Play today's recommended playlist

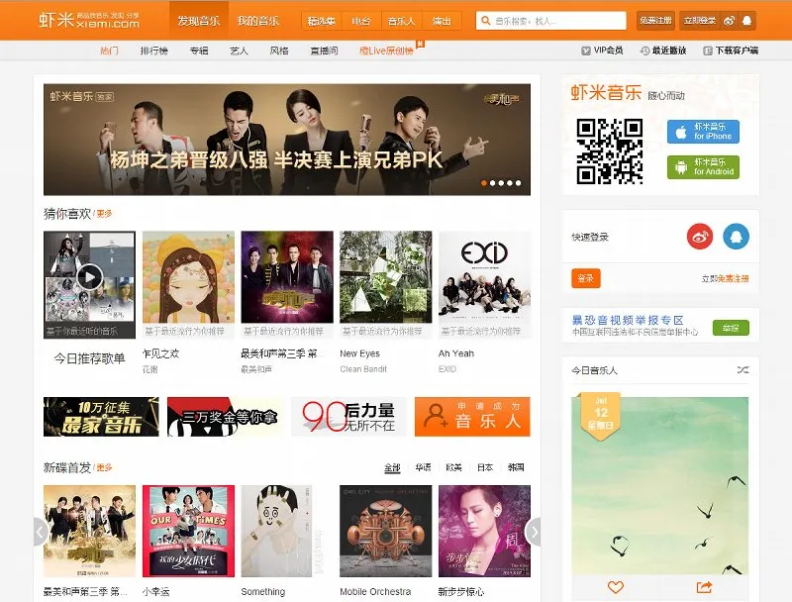(x=90, y=277)
